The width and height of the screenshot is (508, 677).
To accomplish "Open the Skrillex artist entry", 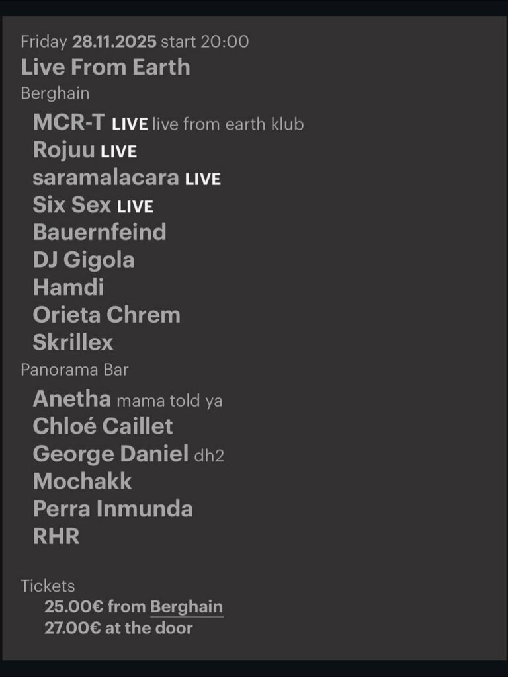I will pyautogui.click(x=73, y=342).
